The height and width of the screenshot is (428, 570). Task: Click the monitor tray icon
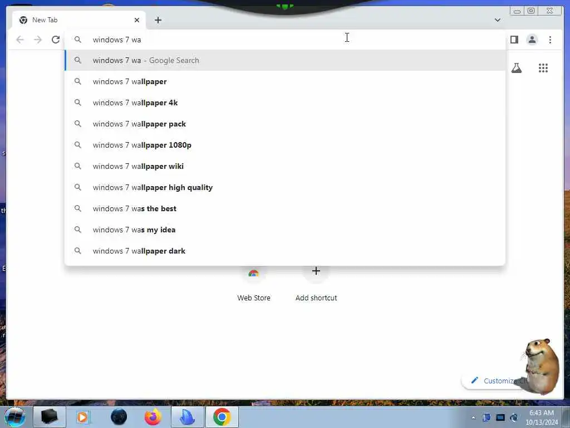pos(500,417)
